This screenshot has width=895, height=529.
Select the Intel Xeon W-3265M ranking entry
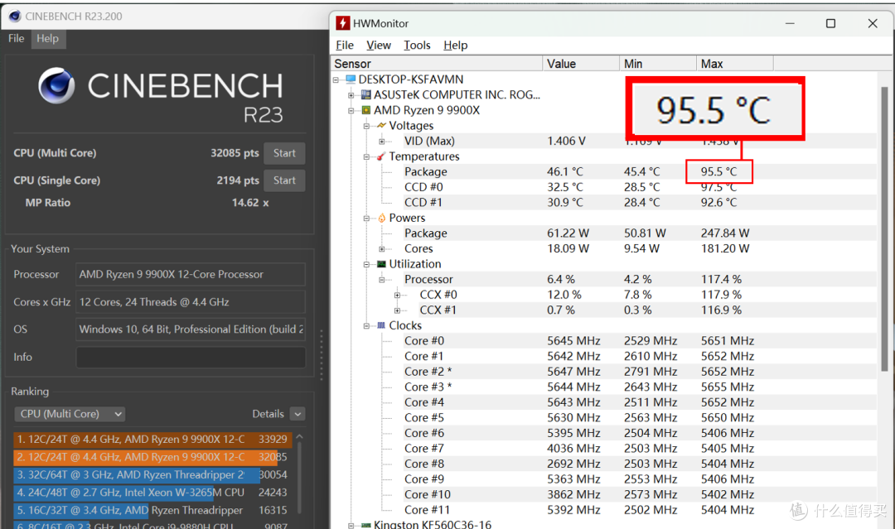click(152, 493)
